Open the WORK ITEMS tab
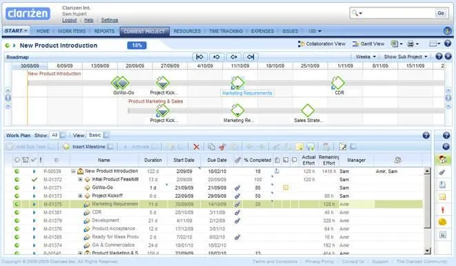The height and width of the screenshot is (266, 456). point(72,31)
